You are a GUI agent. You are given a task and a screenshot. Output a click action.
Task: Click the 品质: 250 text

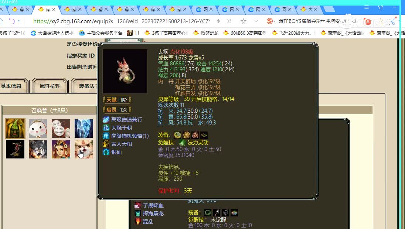point(170,179)
